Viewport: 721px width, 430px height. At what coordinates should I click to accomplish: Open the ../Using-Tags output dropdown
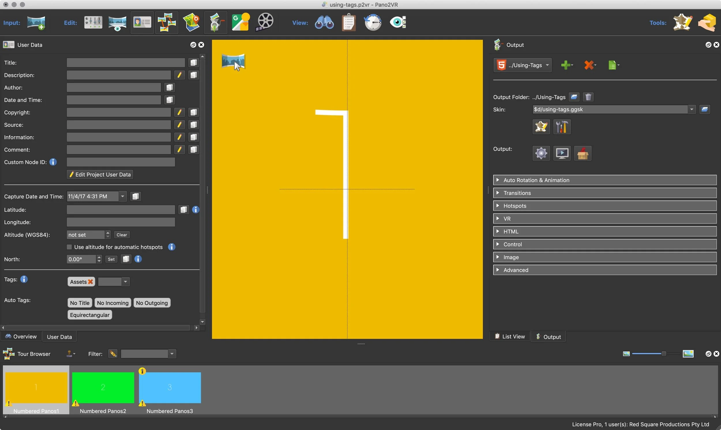coord(523,65)
